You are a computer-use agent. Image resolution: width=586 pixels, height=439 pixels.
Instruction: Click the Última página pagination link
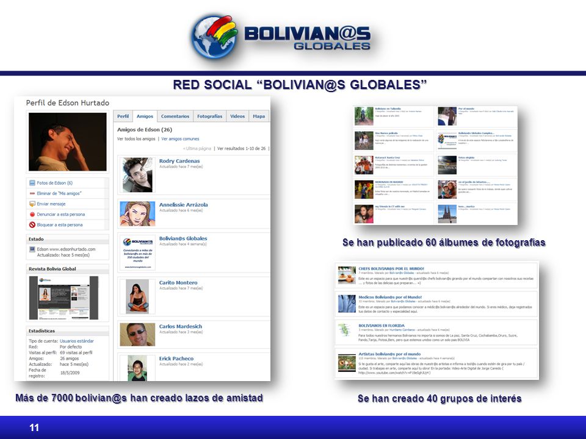pyautogui.click(x=197, y=149)
